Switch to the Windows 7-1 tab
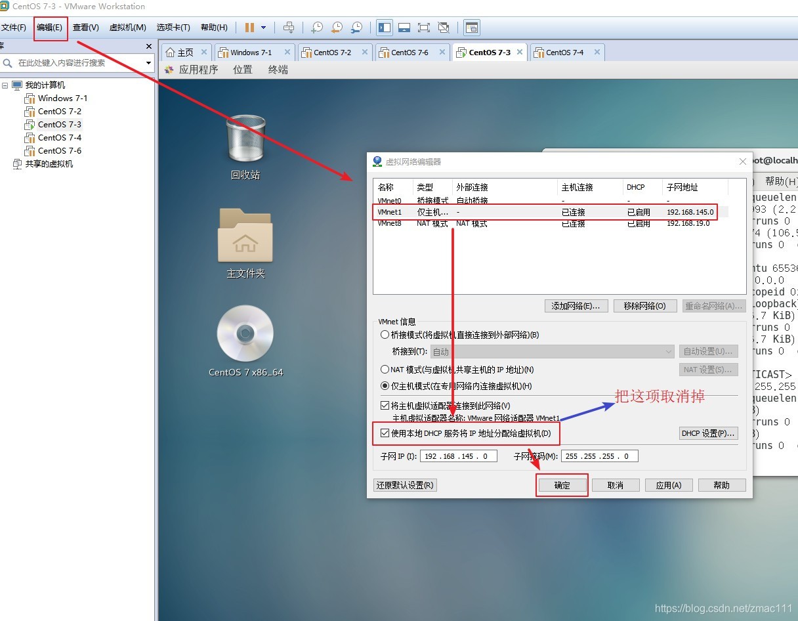Screen dimensions: 798x621 [x=251, y=53]
